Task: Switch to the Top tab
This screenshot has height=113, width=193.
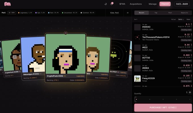Action: click(x=156, y=13)
